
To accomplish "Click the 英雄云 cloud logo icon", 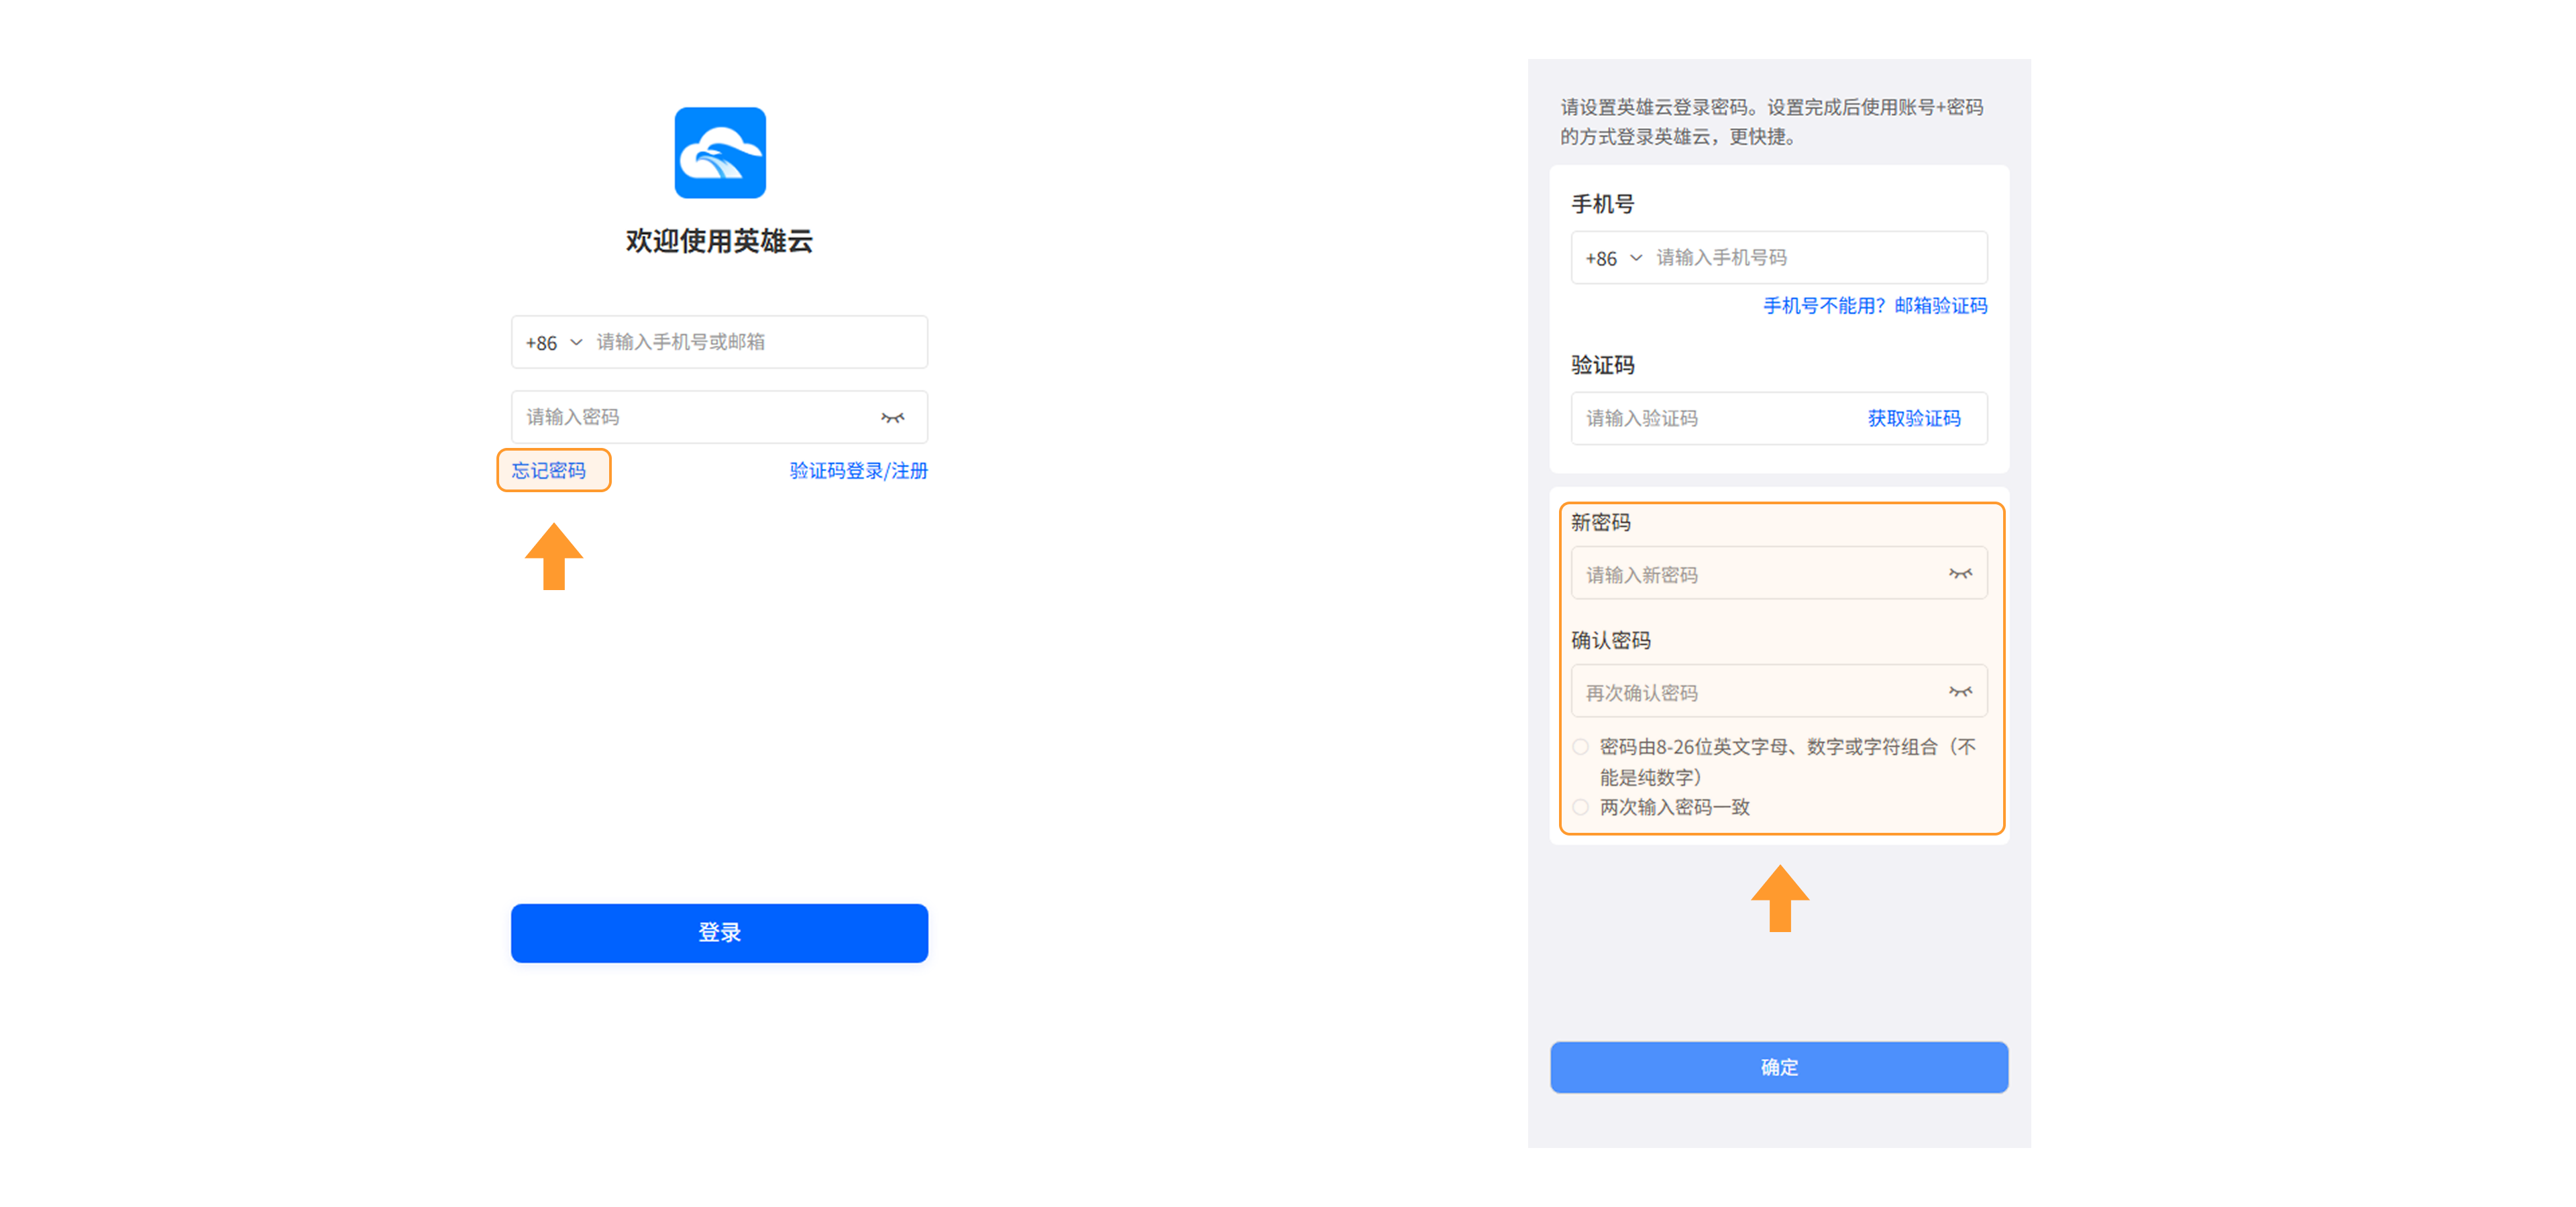I will pyautogui.click(x=720, y=153).
